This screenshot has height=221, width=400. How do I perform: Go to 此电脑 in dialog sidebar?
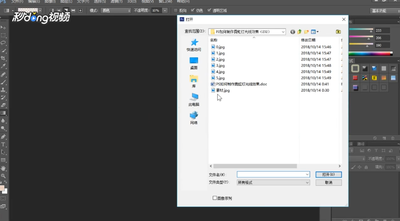[194, 100]
